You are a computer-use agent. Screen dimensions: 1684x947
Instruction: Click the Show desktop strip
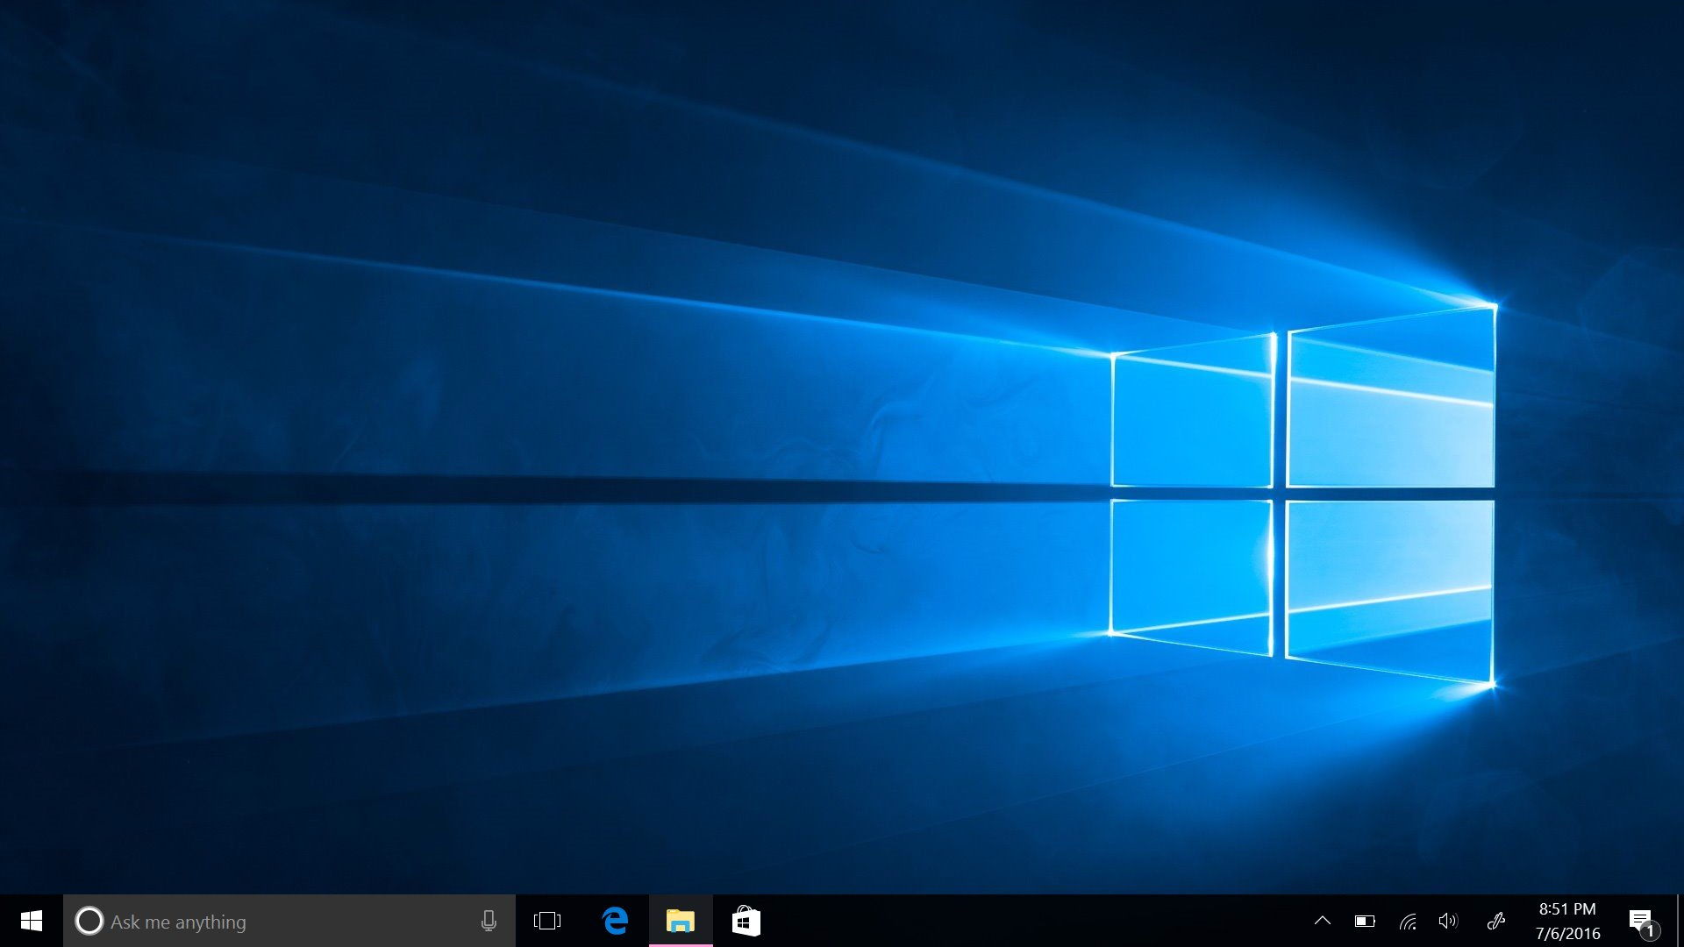1680,921
